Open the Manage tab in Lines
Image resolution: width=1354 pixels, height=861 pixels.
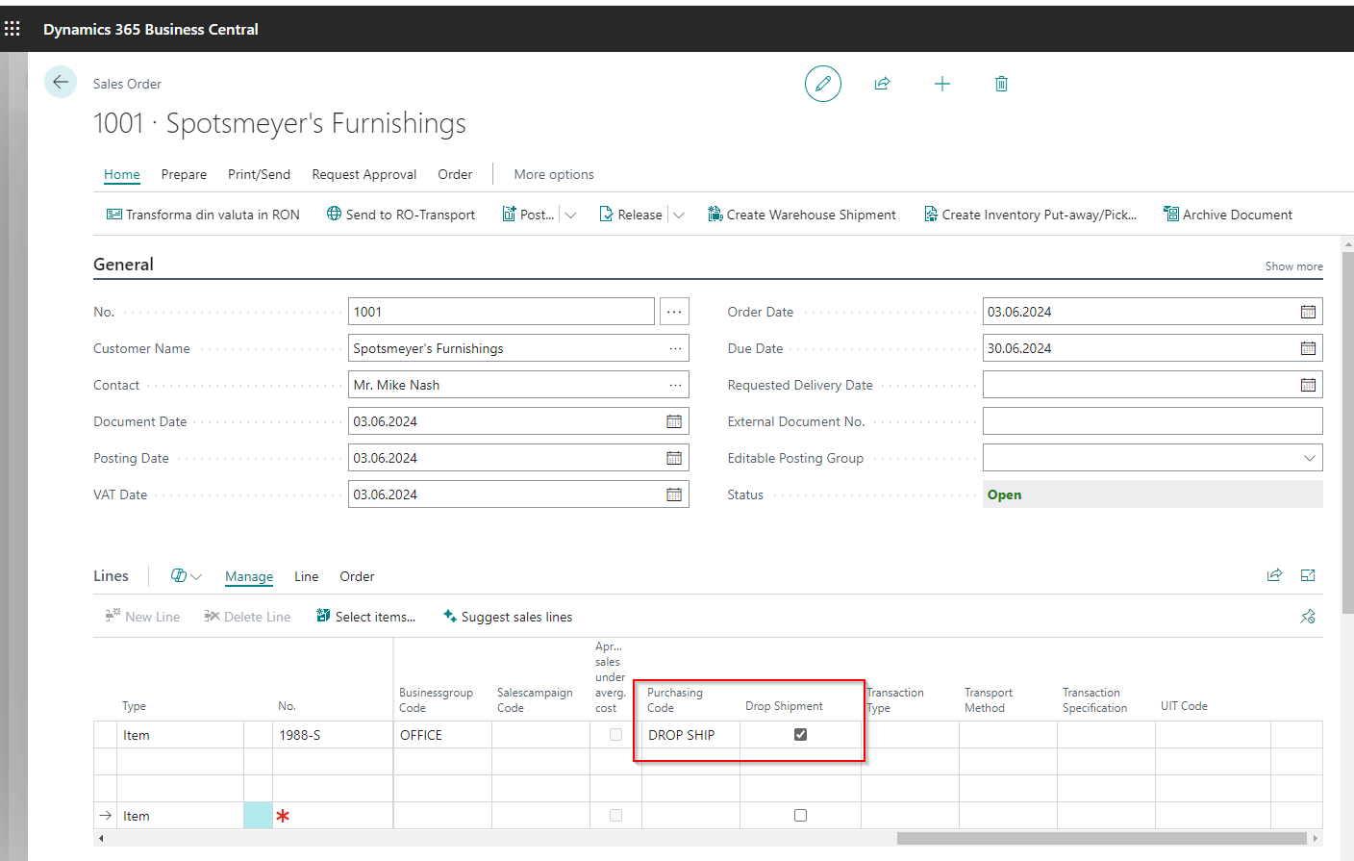click(249, 576)
